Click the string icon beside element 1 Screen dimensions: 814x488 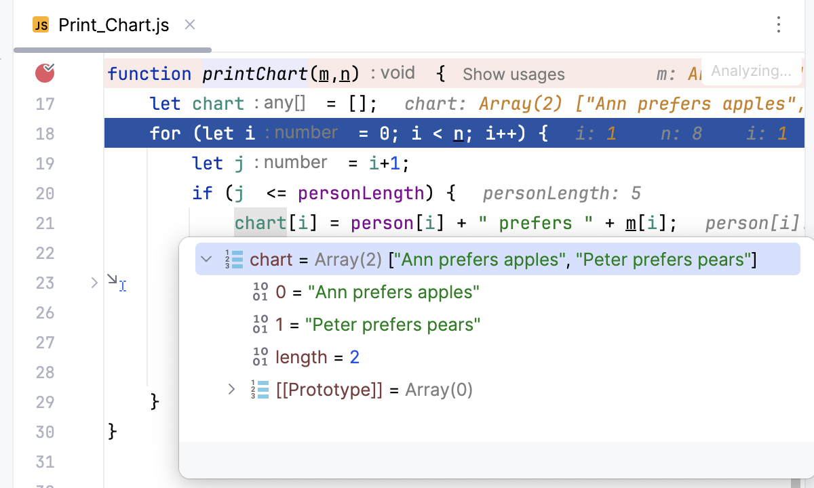[x=260, y=324]
